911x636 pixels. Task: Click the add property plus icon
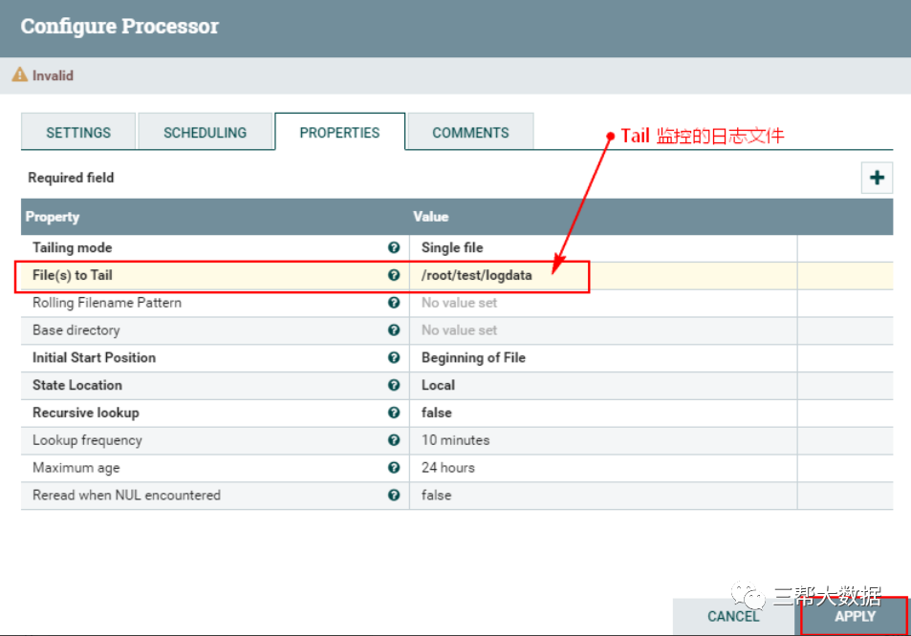[877, 178]
